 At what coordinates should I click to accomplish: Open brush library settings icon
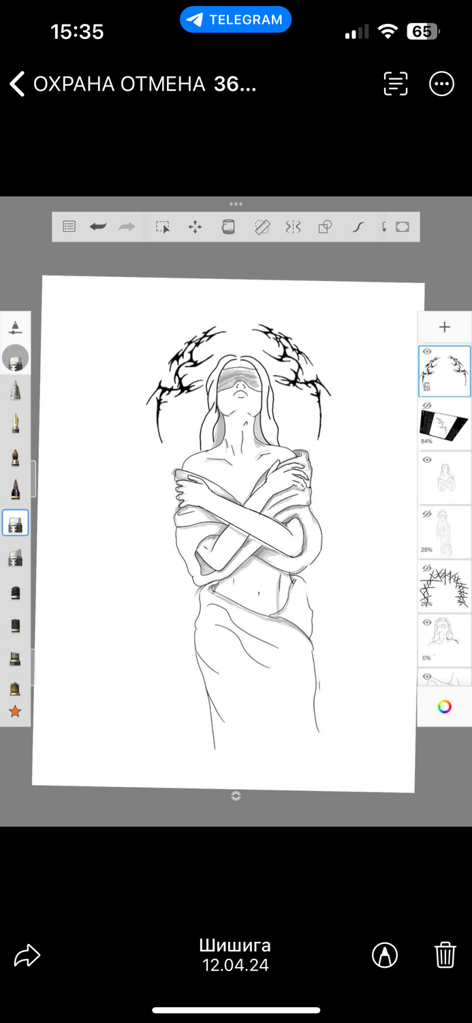point(15,327)
